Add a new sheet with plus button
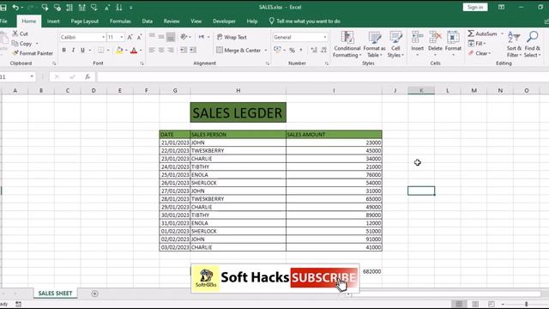The height and width of the screenshot is (309, 549). [x=94, y=294]
